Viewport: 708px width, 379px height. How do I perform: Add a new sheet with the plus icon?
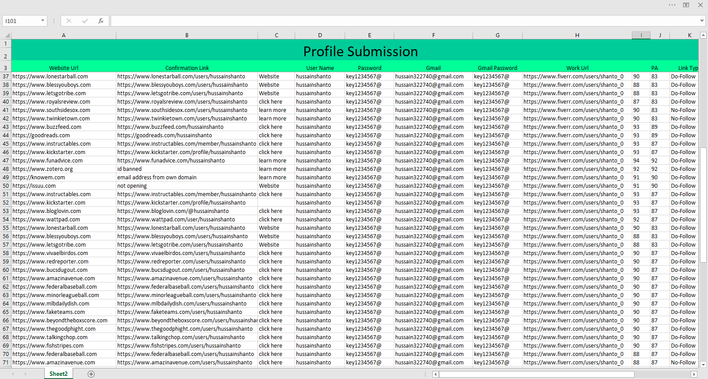(91, 374)
